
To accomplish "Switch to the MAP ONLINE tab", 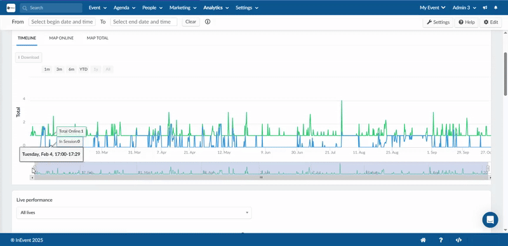I will [x=61, y=38].
